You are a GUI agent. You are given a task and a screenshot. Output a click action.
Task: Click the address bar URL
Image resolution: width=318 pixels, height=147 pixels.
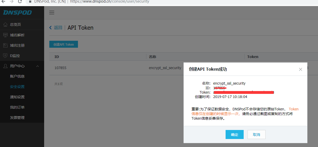[x=110, y=2]
